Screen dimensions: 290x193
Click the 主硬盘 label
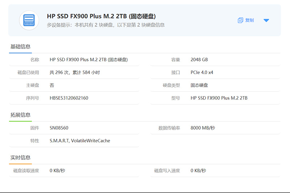33,85
